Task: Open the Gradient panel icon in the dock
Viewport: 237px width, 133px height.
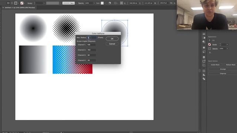Action: click(x=204, y=38)
